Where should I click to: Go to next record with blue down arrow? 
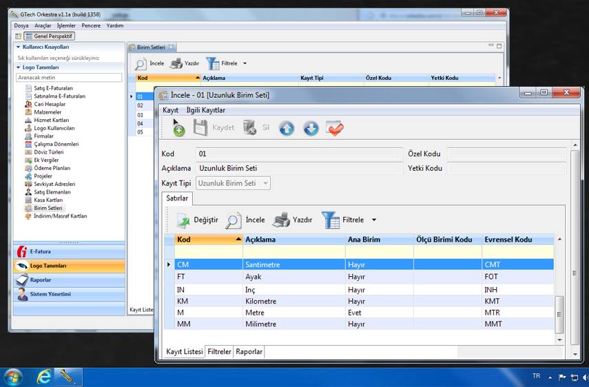311,128
